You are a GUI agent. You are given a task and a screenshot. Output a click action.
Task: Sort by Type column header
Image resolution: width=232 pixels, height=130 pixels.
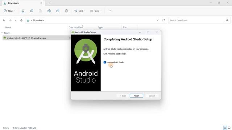pos(100,27)
